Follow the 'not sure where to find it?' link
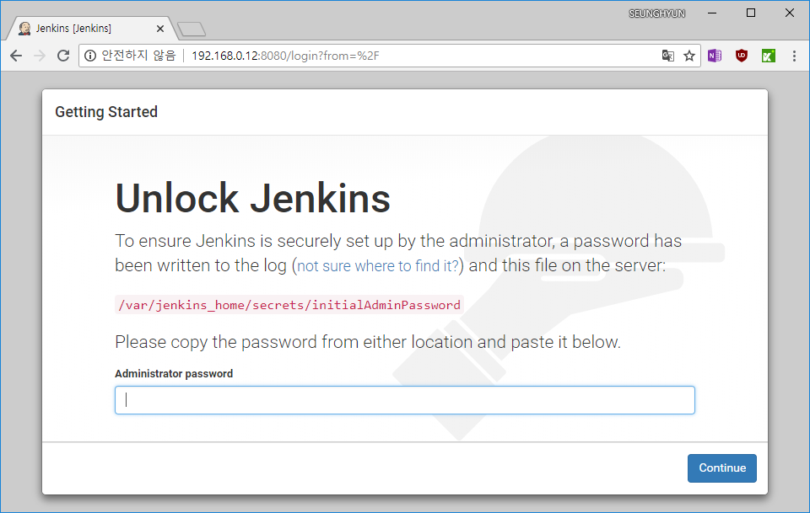The height and width of the screenshot is (513, 810). [x=378, y=266]
